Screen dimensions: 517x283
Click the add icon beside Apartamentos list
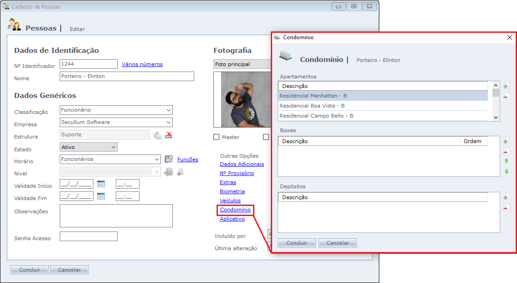pos(506,86)
